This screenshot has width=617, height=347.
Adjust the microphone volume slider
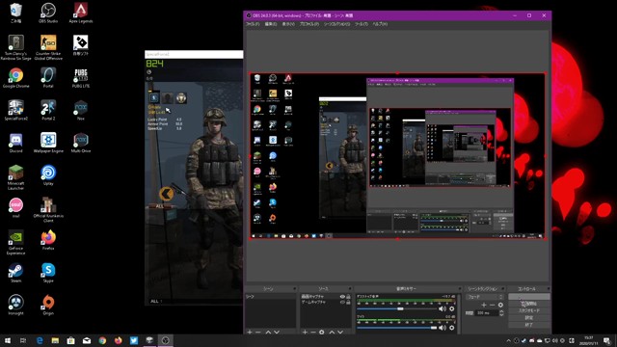pyautogui.click(x=396, y=328)
